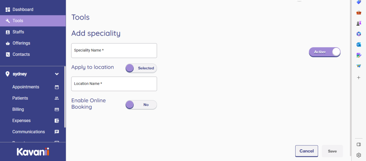Go to Expenses in the sidebar
The image size is (366, 161).
21,121
